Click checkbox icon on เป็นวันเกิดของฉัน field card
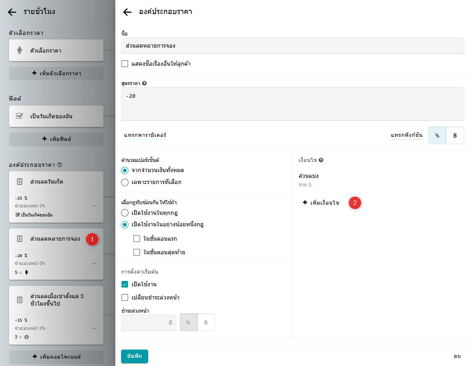 (x=20, y=116)
